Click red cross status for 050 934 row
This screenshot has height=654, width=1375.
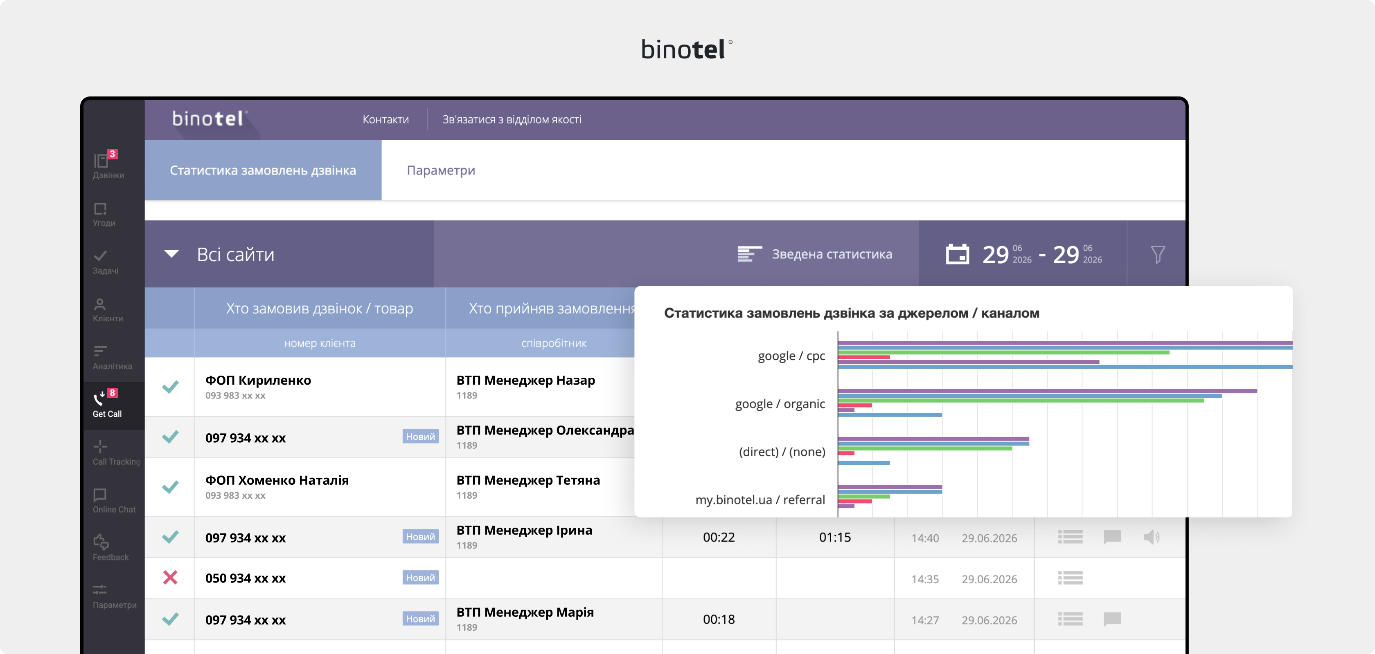tap(170, 577)
